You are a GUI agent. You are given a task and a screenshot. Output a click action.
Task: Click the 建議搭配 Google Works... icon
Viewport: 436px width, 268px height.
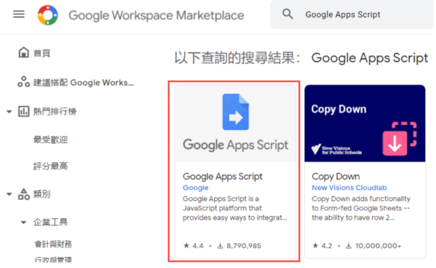(x=23, y=82)
